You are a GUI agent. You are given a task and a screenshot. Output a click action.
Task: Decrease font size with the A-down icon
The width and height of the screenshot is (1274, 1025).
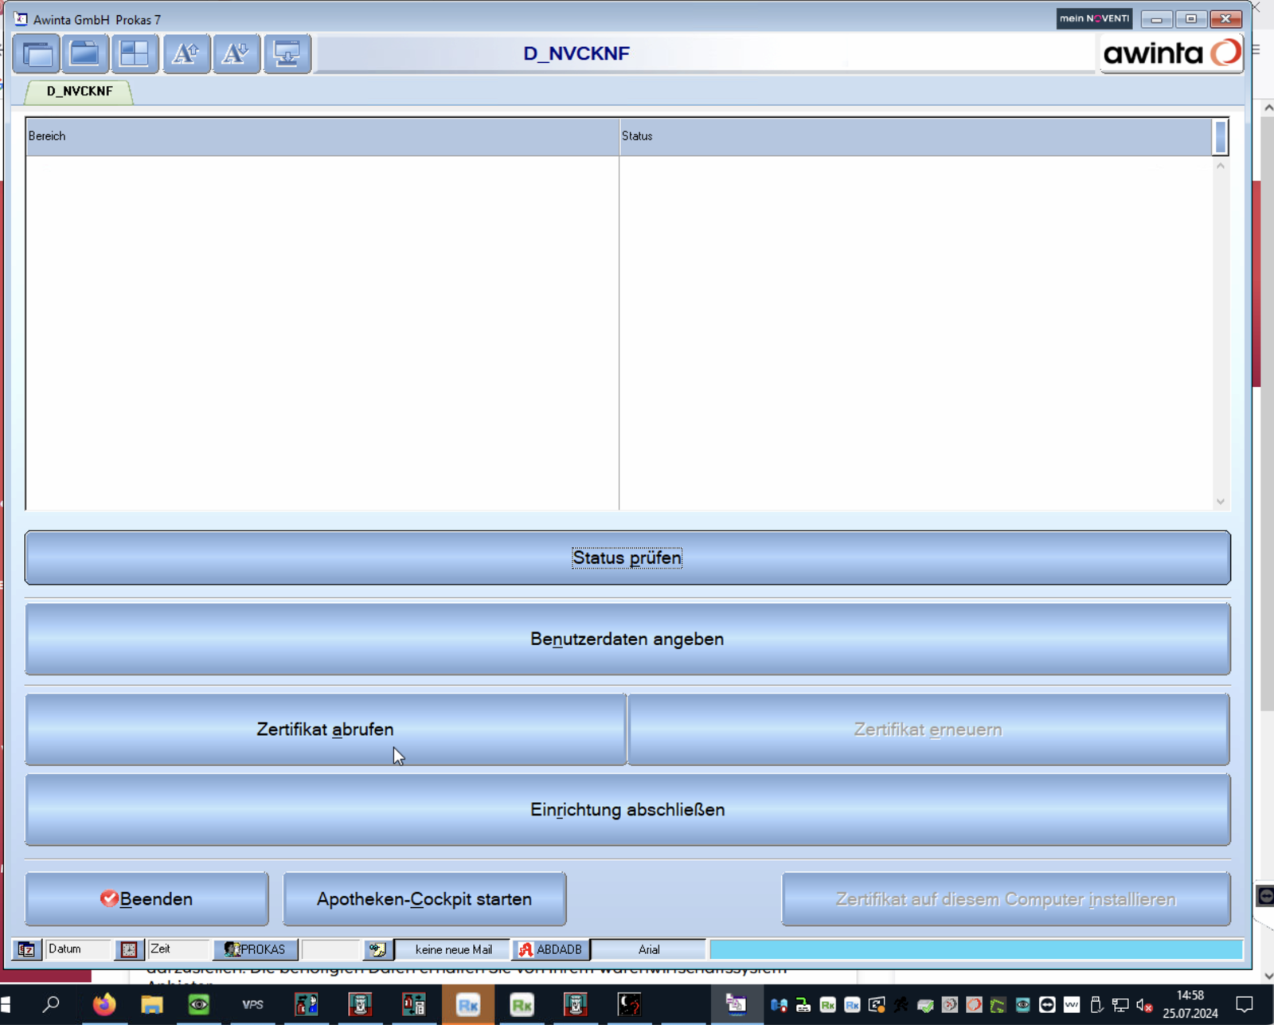(236, 54)
